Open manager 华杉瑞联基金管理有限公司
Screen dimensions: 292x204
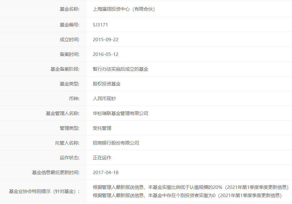[x=121, y=113]
